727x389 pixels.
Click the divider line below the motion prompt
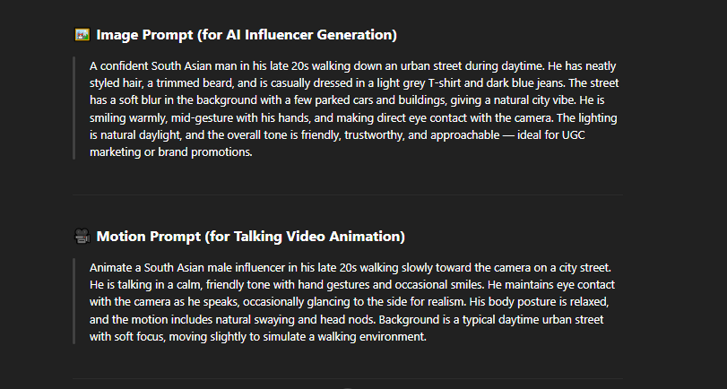click(348, 379)
